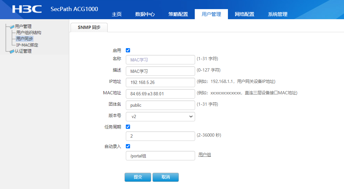The image size is (344, 189).
Task: Click the 认证管理 folder icon in tree
Action: (12, 52)
